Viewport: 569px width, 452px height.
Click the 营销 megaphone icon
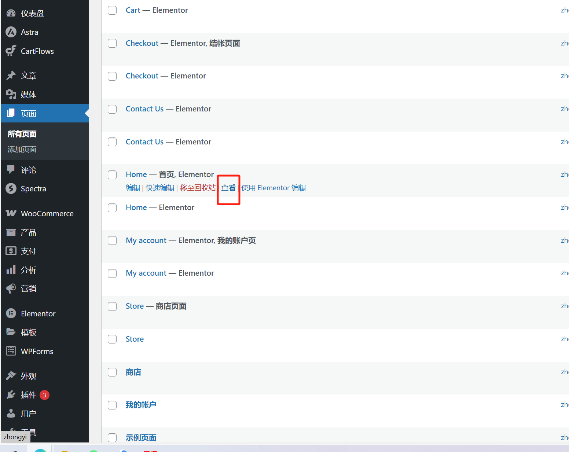11,289
